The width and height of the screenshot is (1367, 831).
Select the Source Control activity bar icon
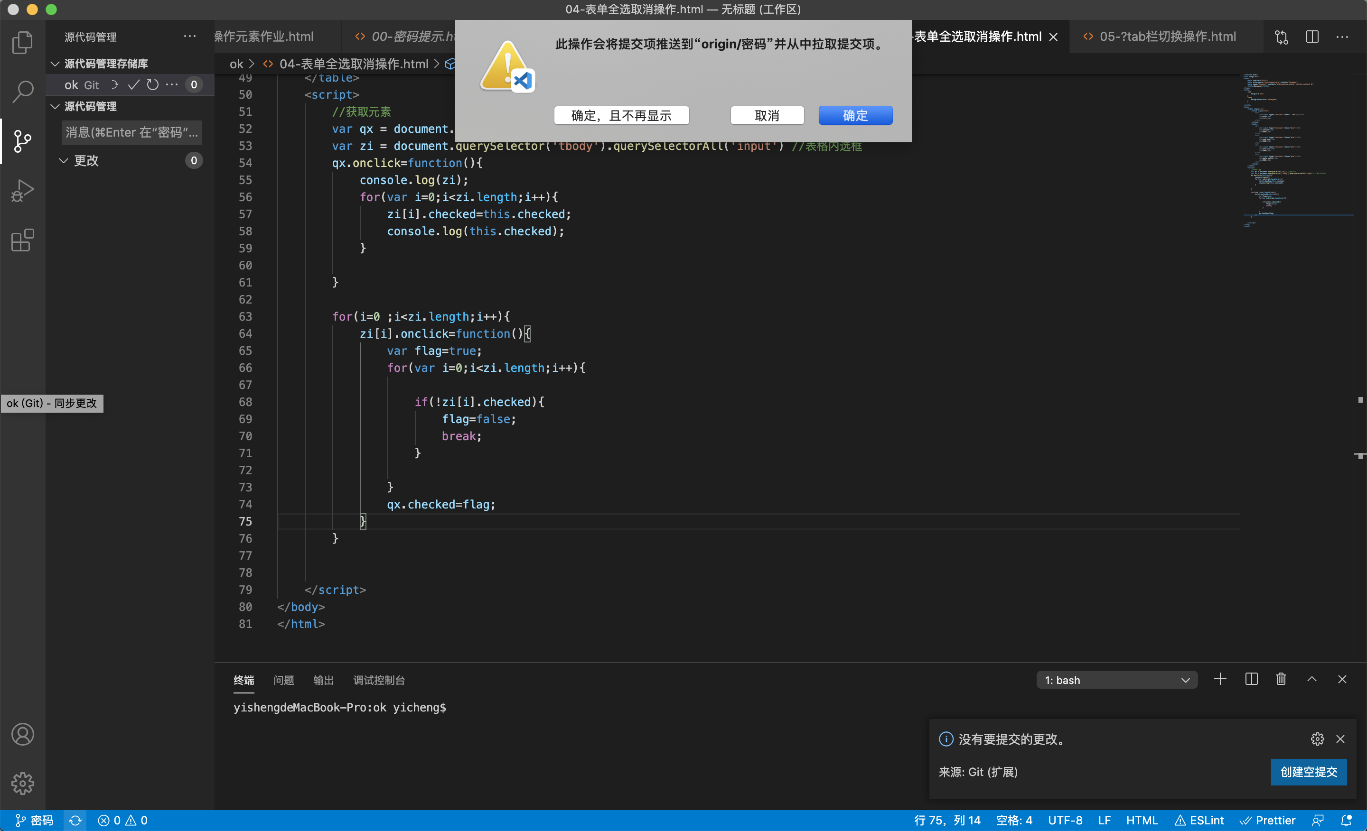click(x=22, y=141)
